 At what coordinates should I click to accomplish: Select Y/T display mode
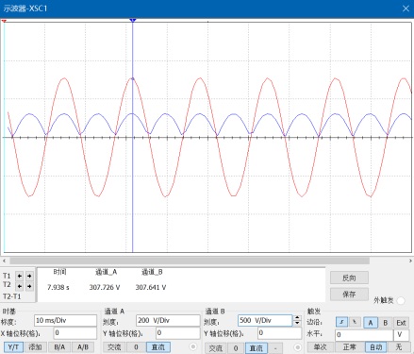click(13, 347)
